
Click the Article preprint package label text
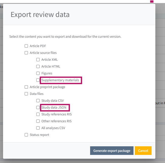(x=47, y=87)
